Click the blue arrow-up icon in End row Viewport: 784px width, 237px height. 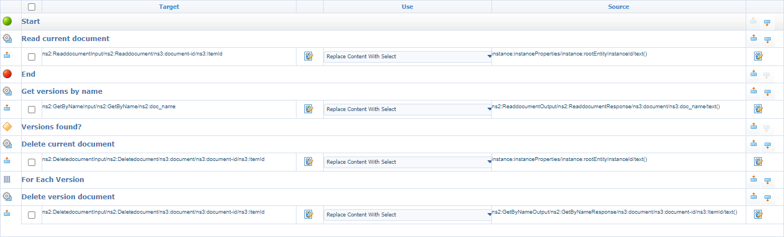pos(753,74)
